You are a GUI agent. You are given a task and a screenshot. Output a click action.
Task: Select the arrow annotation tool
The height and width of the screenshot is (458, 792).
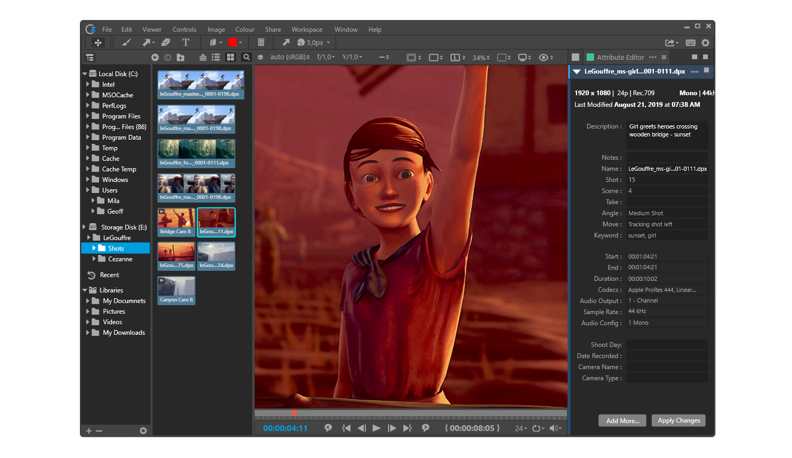pyautogui.click(x=147, y=42)
